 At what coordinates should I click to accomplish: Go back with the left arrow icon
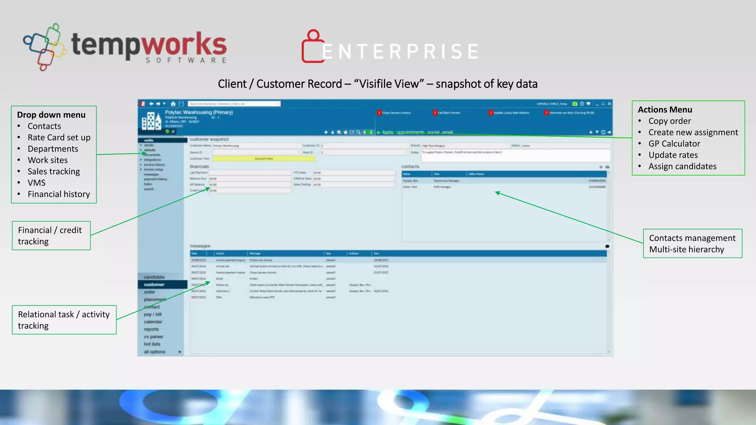(151, 104)
